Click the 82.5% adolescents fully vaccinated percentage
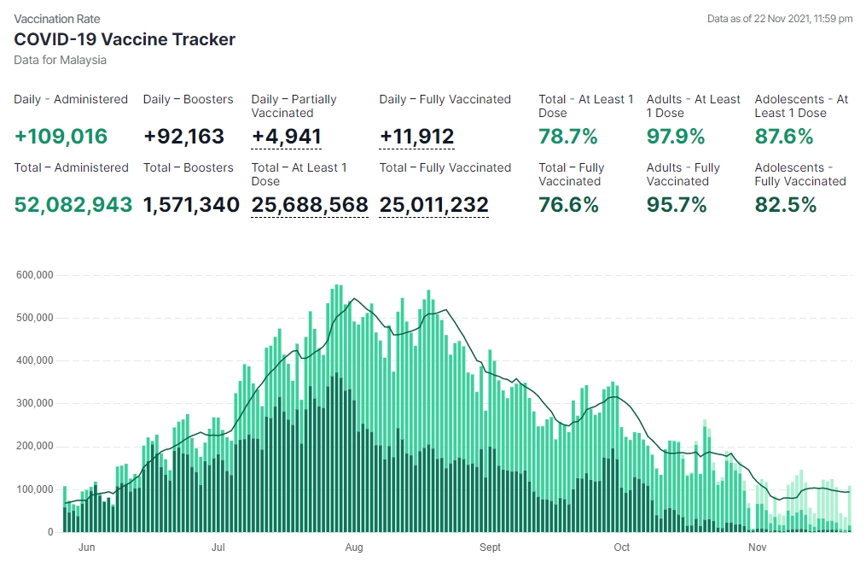This screenshot has height=568, width=866. pos(785,205)
